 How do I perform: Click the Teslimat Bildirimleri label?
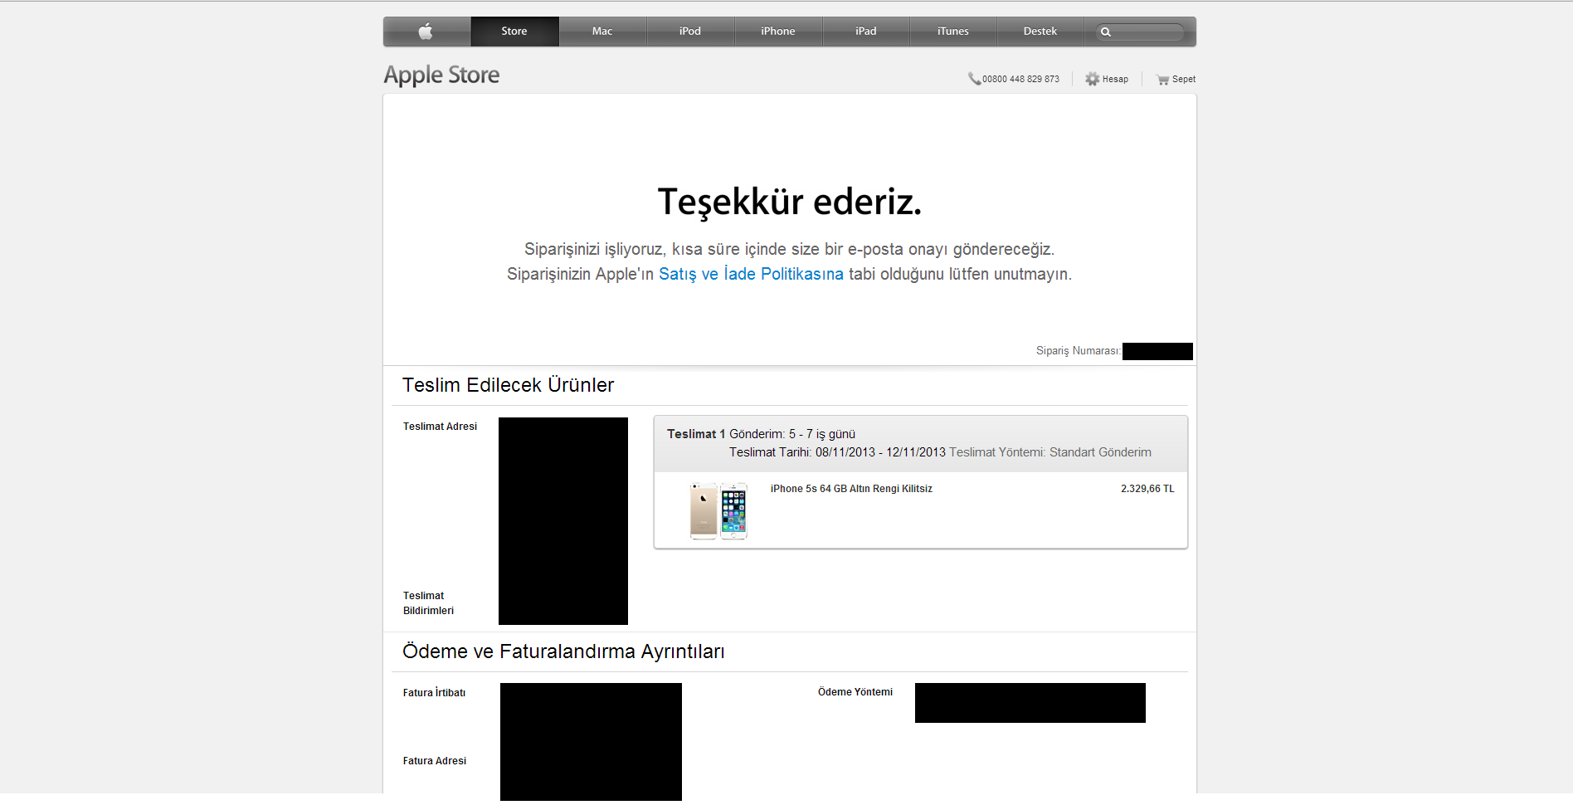[x=428, y=603]
